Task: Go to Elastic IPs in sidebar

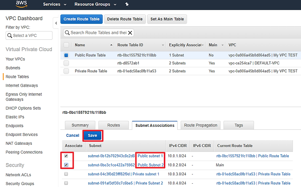Action: [x=15, y=117]
